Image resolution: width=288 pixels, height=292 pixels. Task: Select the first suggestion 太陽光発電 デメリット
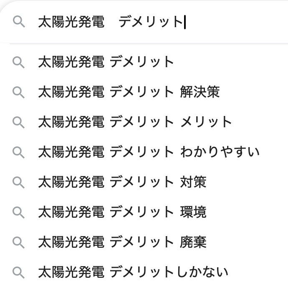point(106,62)
